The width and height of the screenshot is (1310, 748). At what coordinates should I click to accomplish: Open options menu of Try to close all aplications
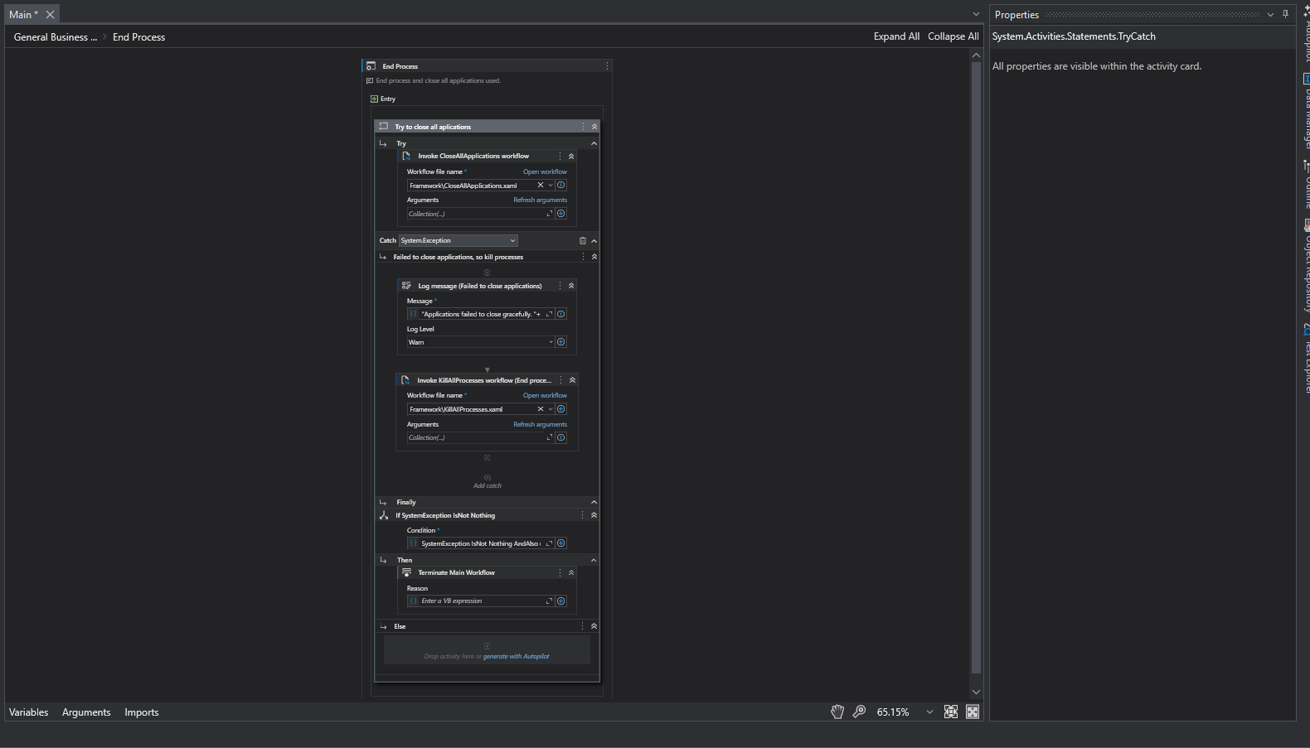point(583,127)
